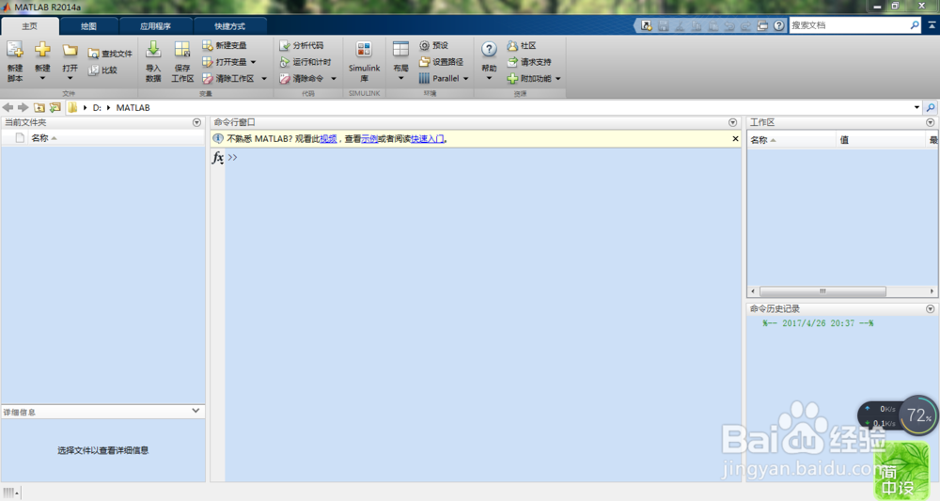
Task: Switch to the 主页 tab
Action: coord(29,25)
